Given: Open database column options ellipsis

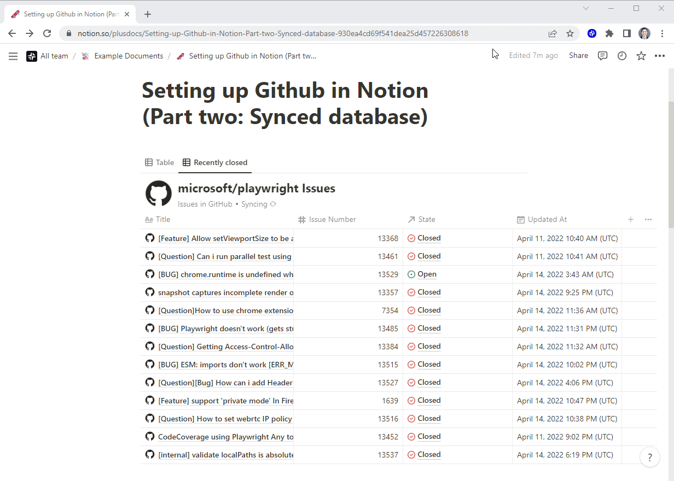Looking at the screenshot, I should point(648,219).
